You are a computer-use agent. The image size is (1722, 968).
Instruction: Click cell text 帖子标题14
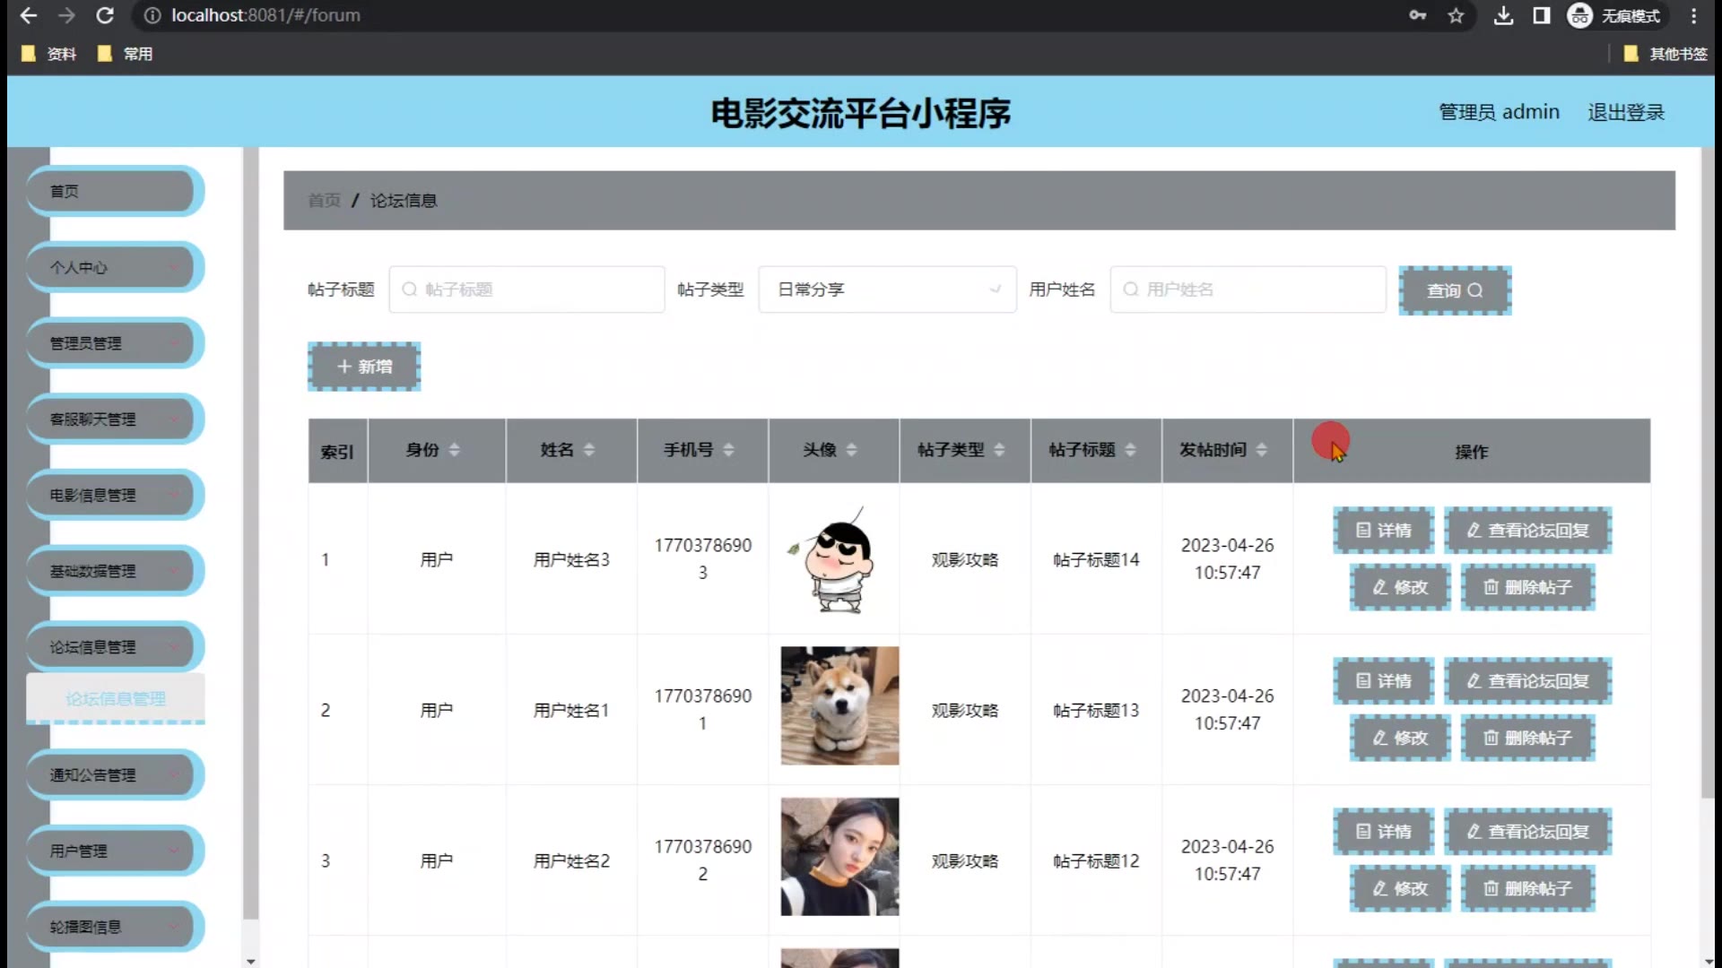coord(1096,559)
